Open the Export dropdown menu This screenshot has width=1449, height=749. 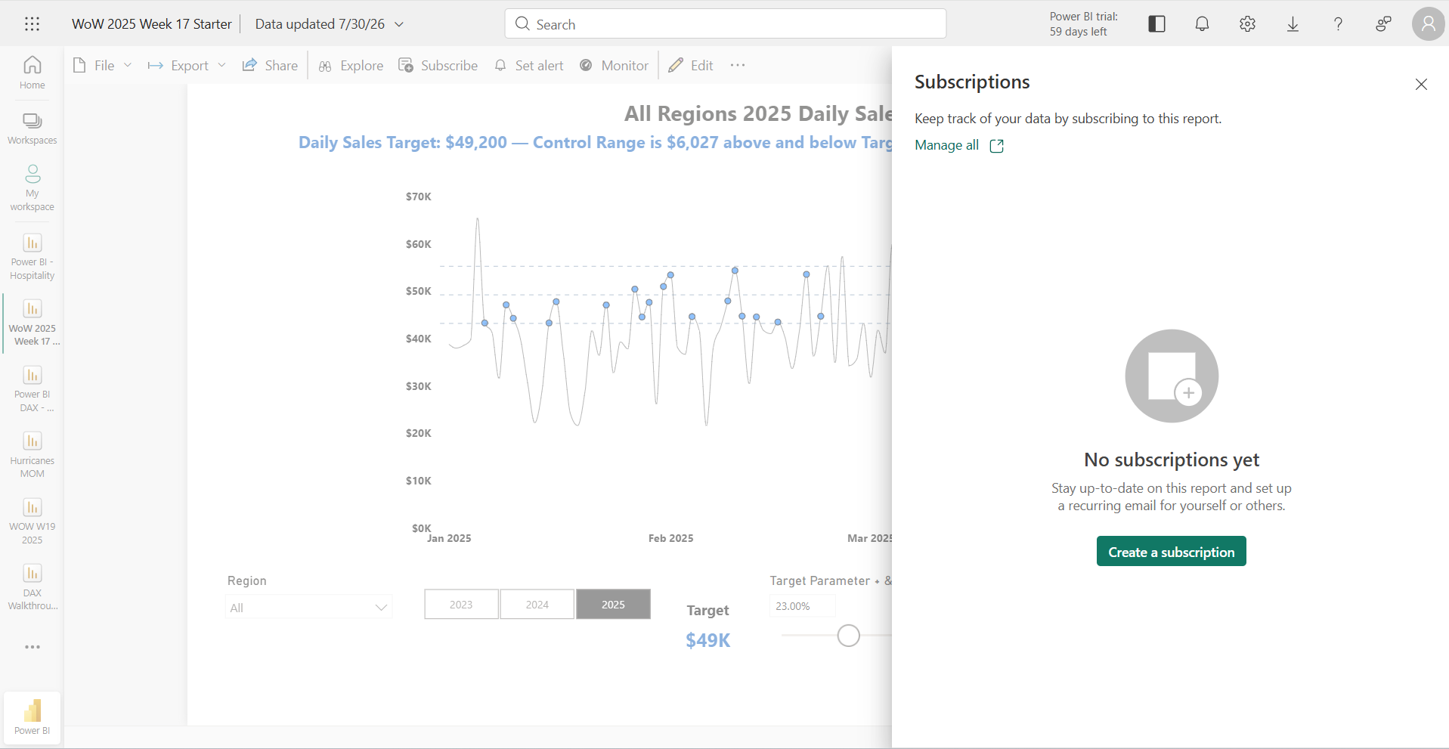(x=187, y=66)
